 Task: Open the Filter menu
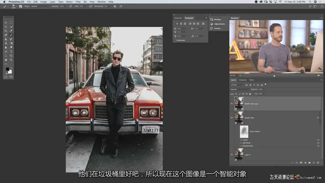tap(78, 2)
